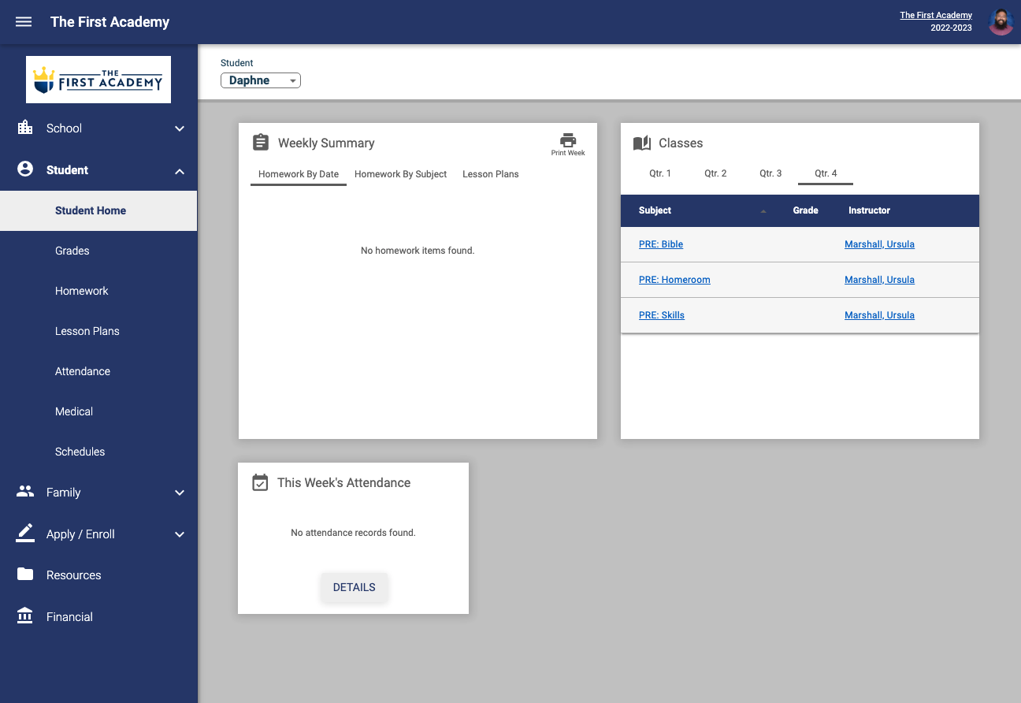Expand the Family sidebar section
This screenshot has width=1021, height=703.
[x=180, y=493]
